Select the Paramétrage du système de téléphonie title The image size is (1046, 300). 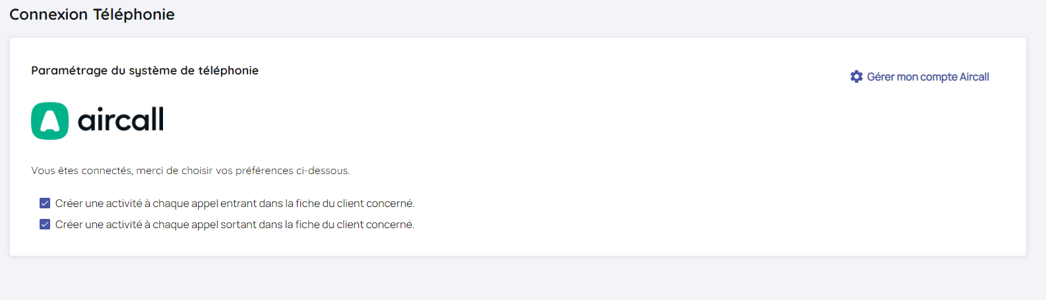(145, 71)
